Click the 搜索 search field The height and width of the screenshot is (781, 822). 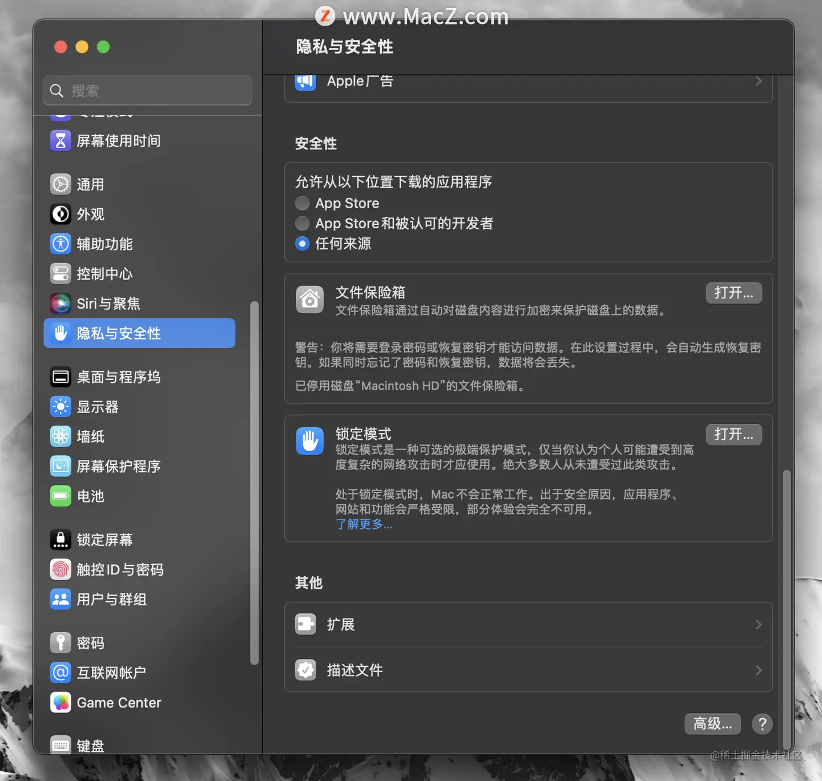(x=147, y=90)
